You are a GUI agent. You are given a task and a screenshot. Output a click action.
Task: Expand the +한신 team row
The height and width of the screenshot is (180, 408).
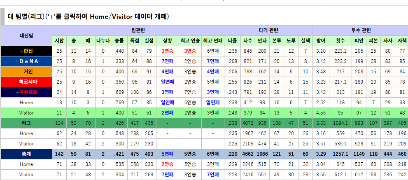[x=26, y=51]
